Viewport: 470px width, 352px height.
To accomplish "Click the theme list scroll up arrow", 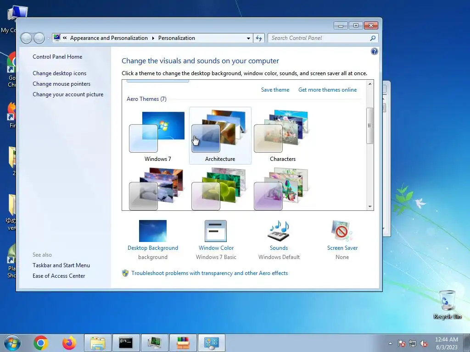I will tap(370, 84).
